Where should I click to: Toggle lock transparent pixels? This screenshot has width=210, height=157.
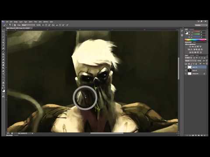[x=189, y=64]
